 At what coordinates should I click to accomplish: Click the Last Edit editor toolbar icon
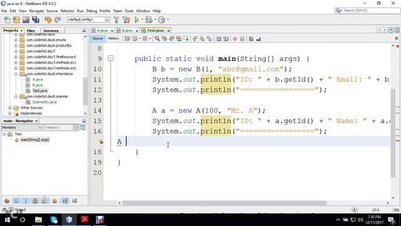coord(127,39)
